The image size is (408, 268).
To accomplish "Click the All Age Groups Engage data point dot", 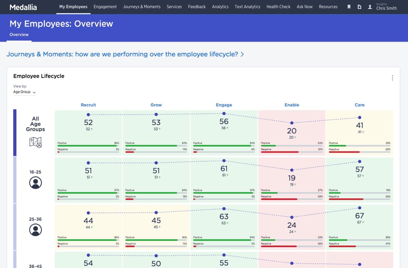I will 224,114.
